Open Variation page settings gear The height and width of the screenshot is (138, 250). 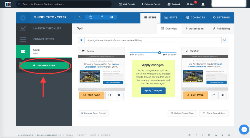[222, 95]
